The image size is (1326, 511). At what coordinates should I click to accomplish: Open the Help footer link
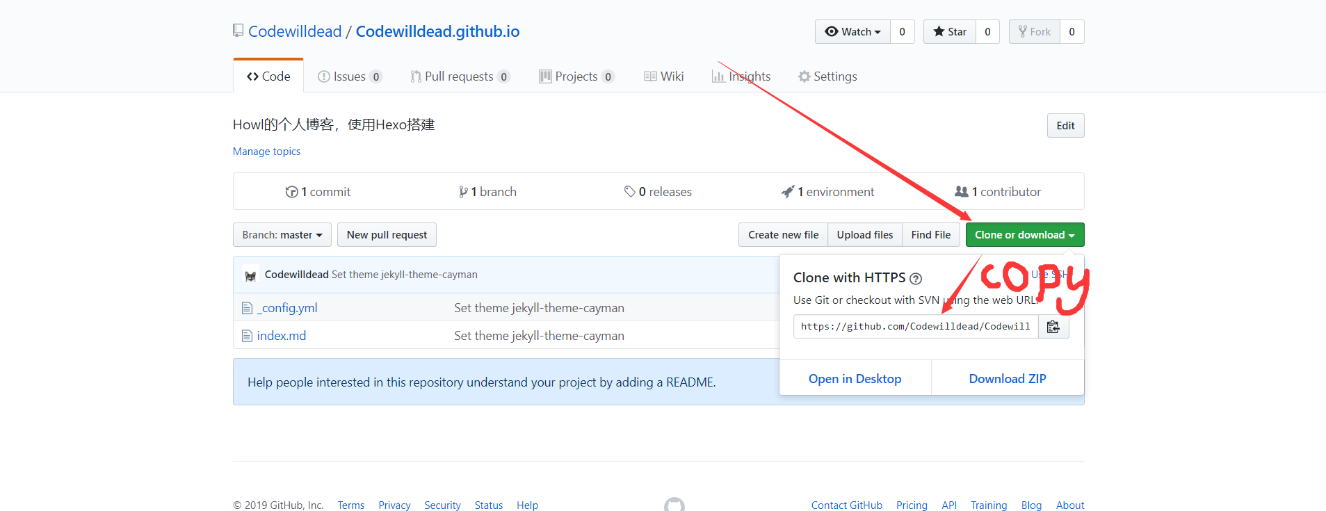pyautogui.click(x=527, y=505)
